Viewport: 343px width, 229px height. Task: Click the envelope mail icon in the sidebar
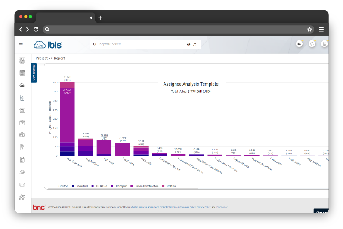[x=22, y=185]
